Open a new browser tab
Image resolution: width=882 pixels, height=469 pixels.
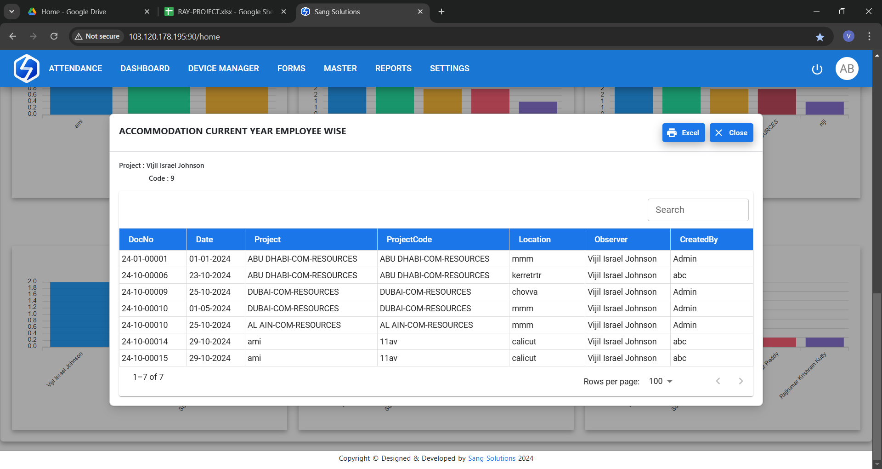[441, 11]
